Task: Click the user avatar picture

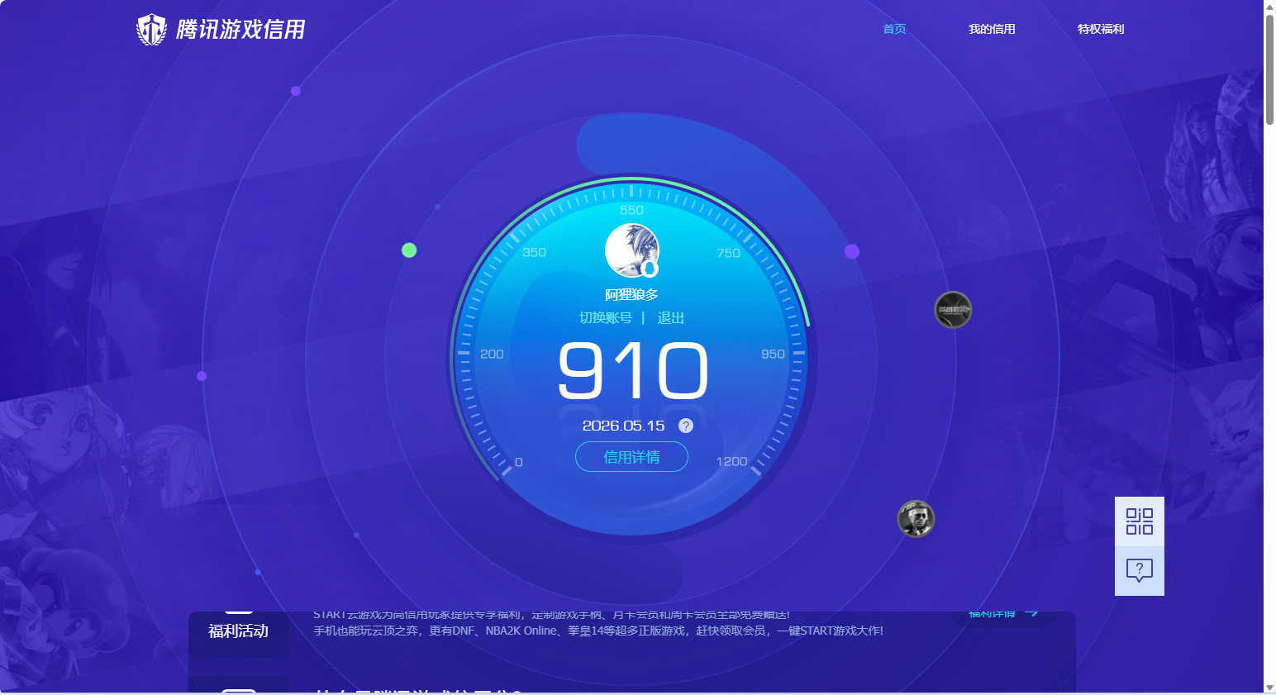Action: 632,250
